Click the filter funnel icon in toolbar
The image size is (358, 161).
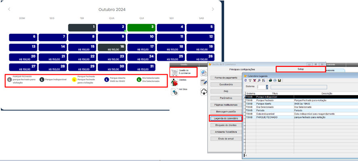pyautogui.click(x=250, y=80)
